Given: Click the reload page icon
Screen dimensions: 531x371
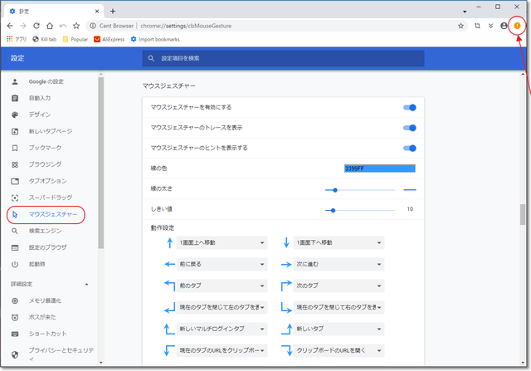Looking at the screenshot, I should tap(36, 26).
